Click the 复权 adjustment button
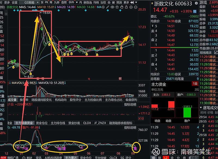 103,2
